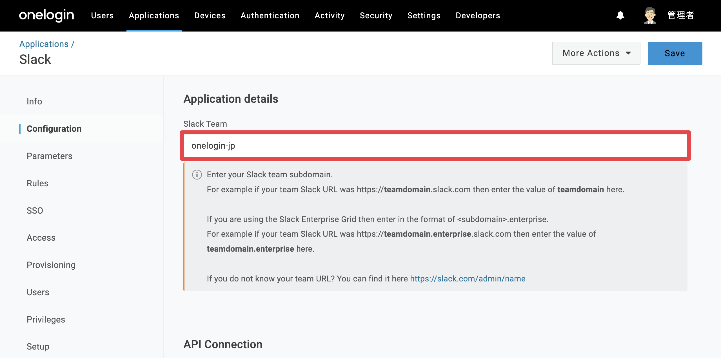
Task: Click the Slack Enterprise Grid instruction line
Action: point(378,219)
